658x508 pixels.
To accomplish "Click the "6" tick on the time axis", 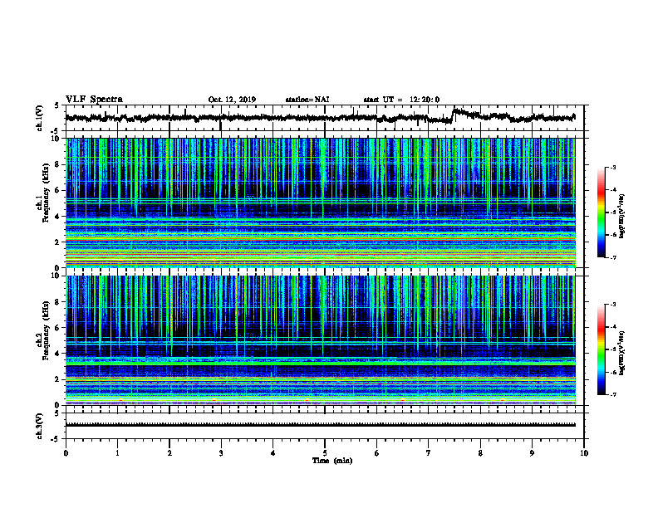I will pos(376,453).
